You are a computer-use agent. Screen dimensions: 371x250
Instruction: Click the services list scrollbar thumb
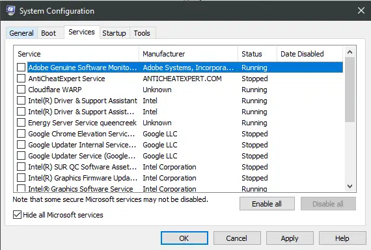(x=350, y=90)
